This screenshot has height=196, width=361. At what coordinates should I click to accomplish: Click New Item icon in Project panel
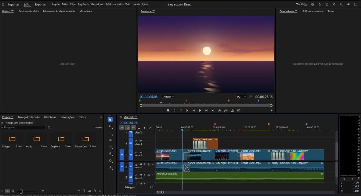coord(95,191)
